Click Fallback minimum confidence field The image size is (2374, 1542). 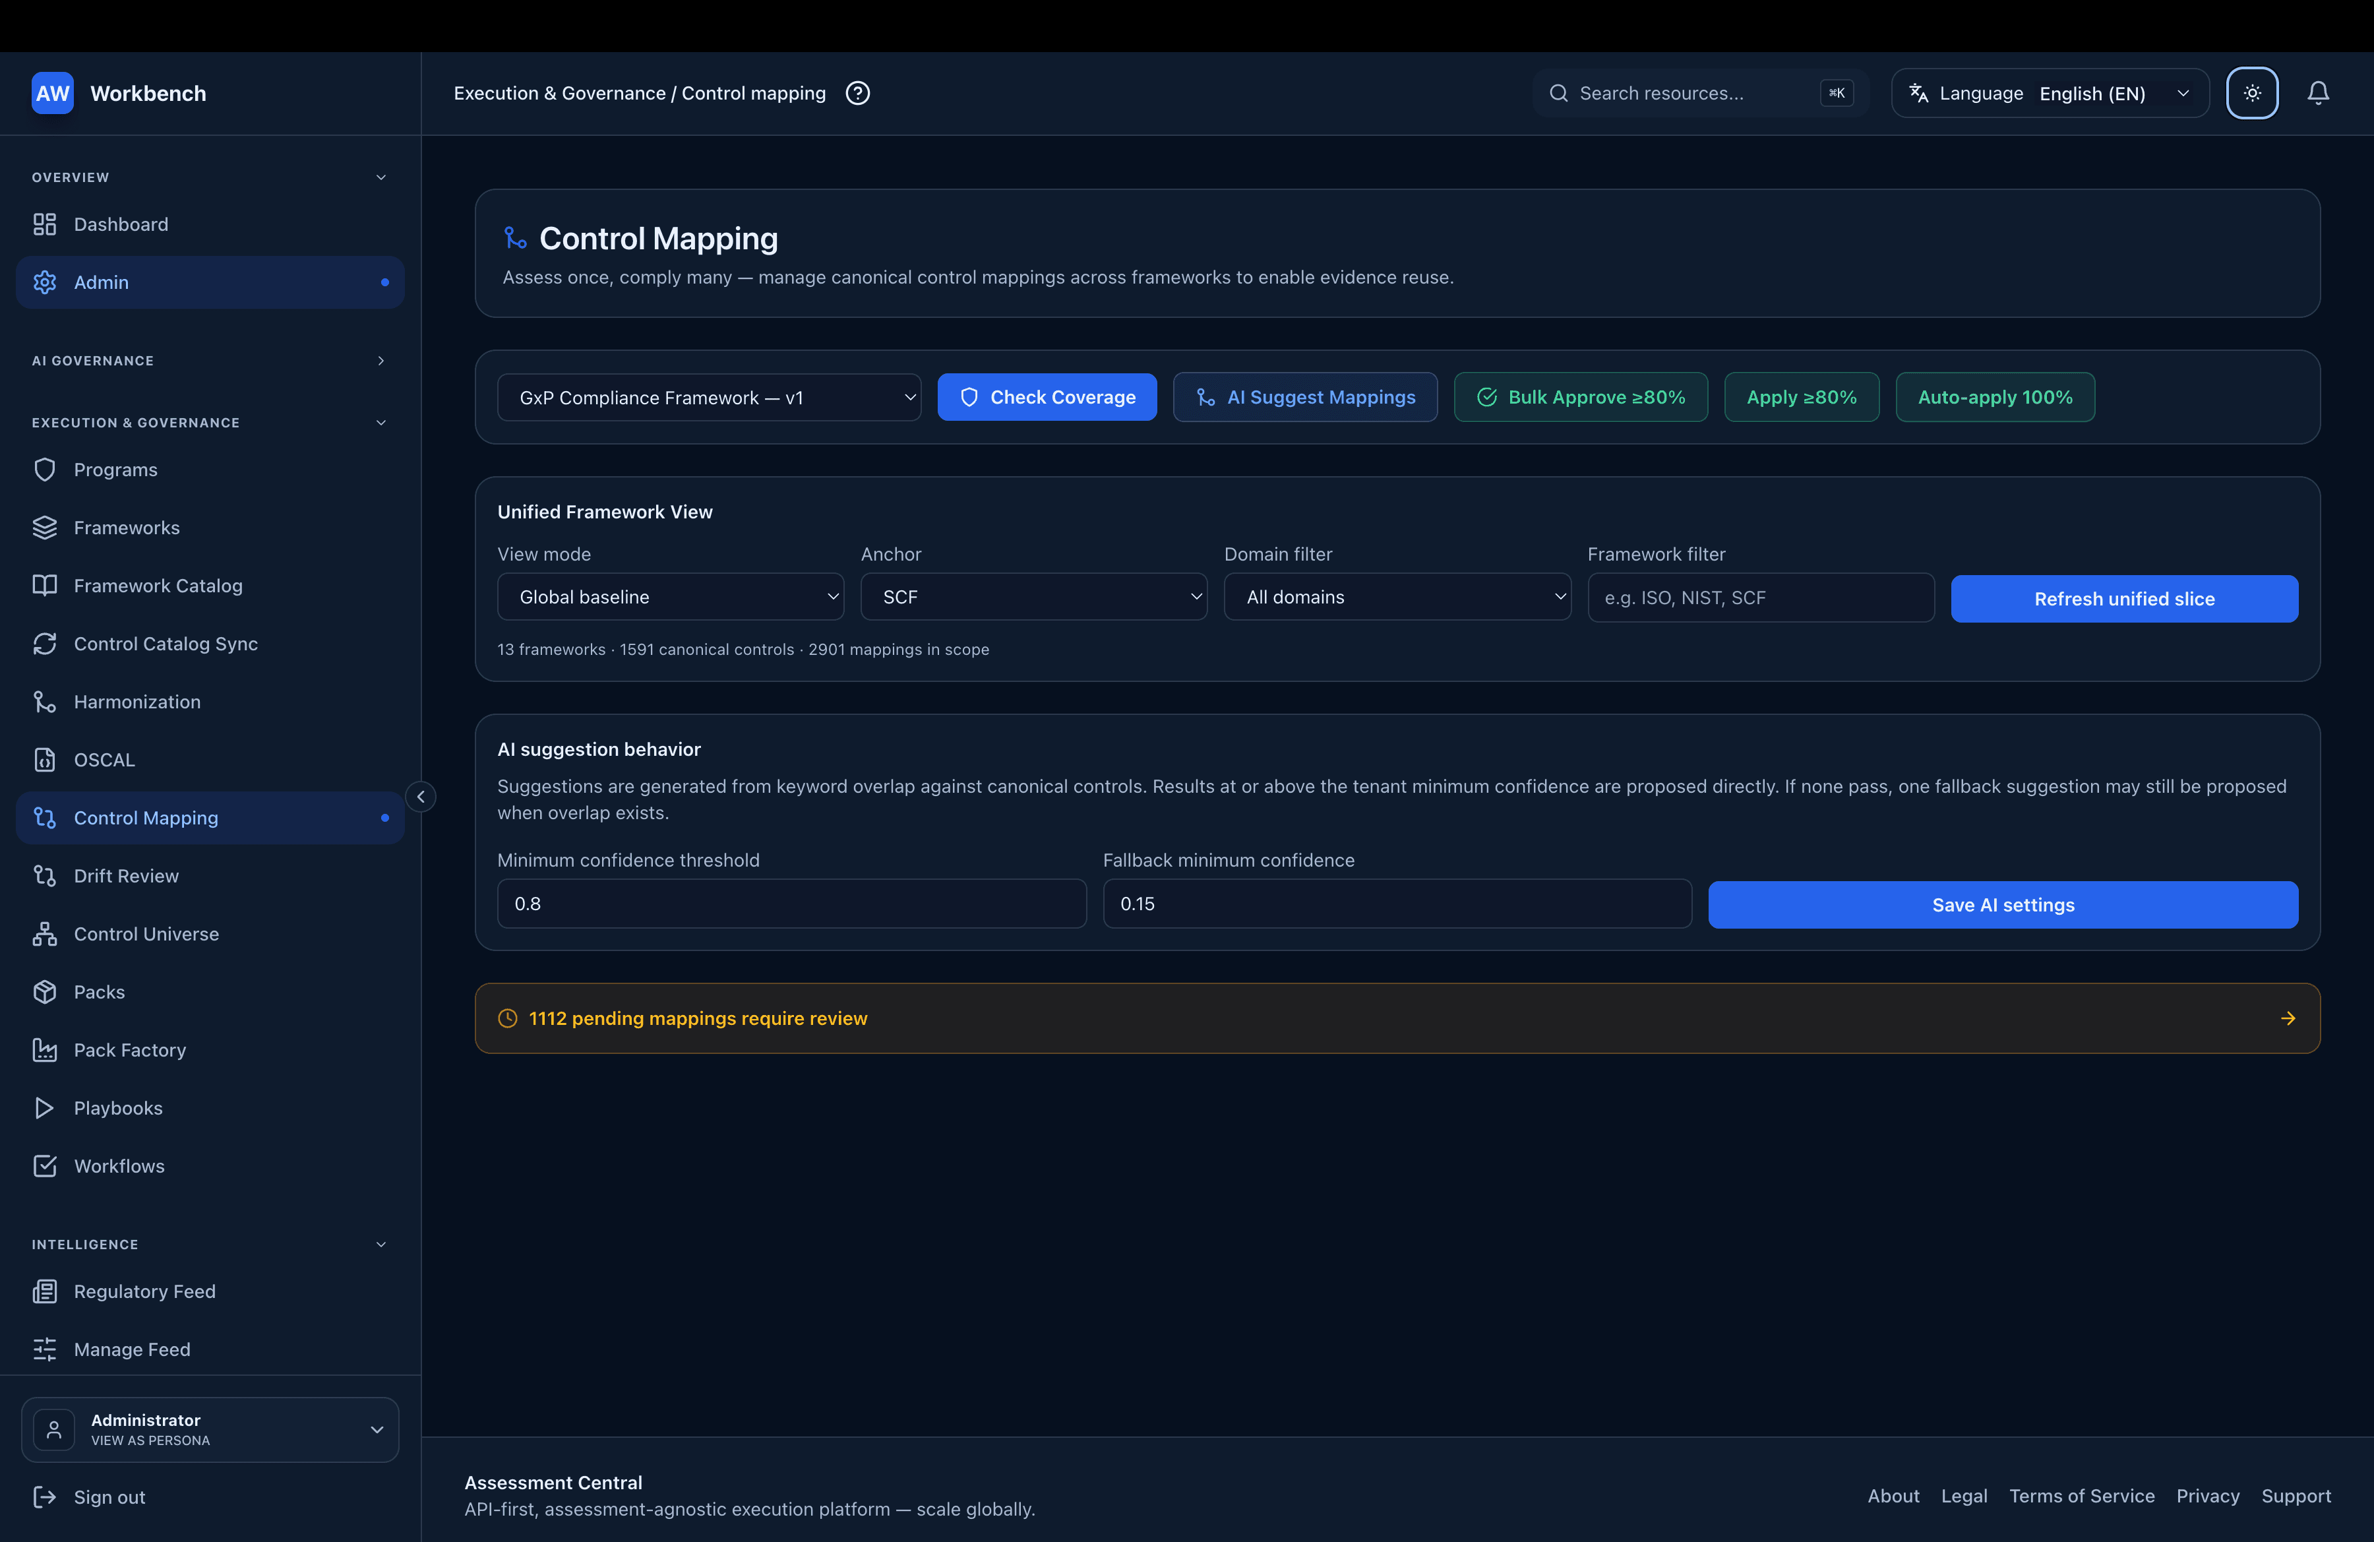(x=1397, y=904)
